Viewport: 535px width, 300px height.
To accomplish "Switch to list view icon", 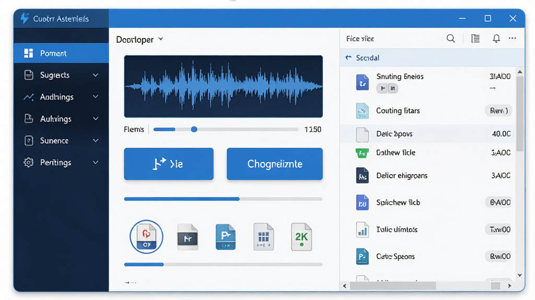I will 475,39.
